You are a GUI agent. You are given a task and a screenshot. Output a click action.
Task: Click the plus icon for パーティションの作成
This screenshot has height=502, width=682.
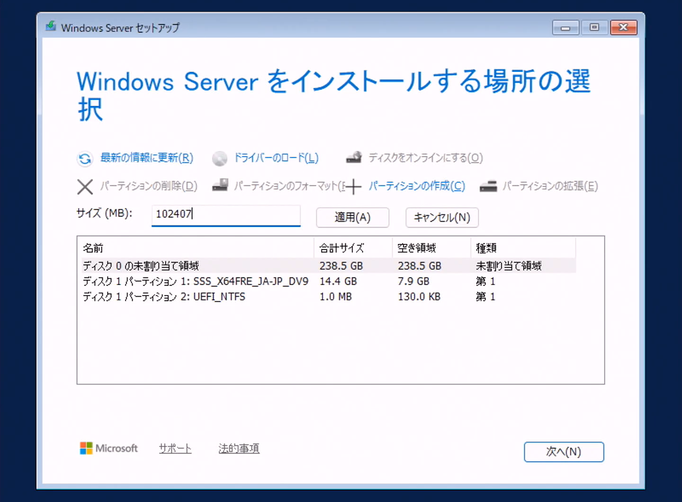(353, 187)
